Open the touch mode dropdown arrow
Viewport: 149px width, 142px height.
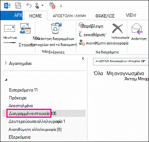42,6
